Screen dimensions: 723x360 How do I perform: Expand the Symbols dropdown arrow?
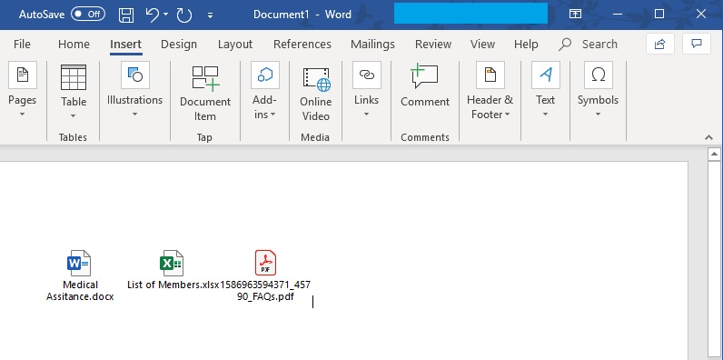coord(598,114)
